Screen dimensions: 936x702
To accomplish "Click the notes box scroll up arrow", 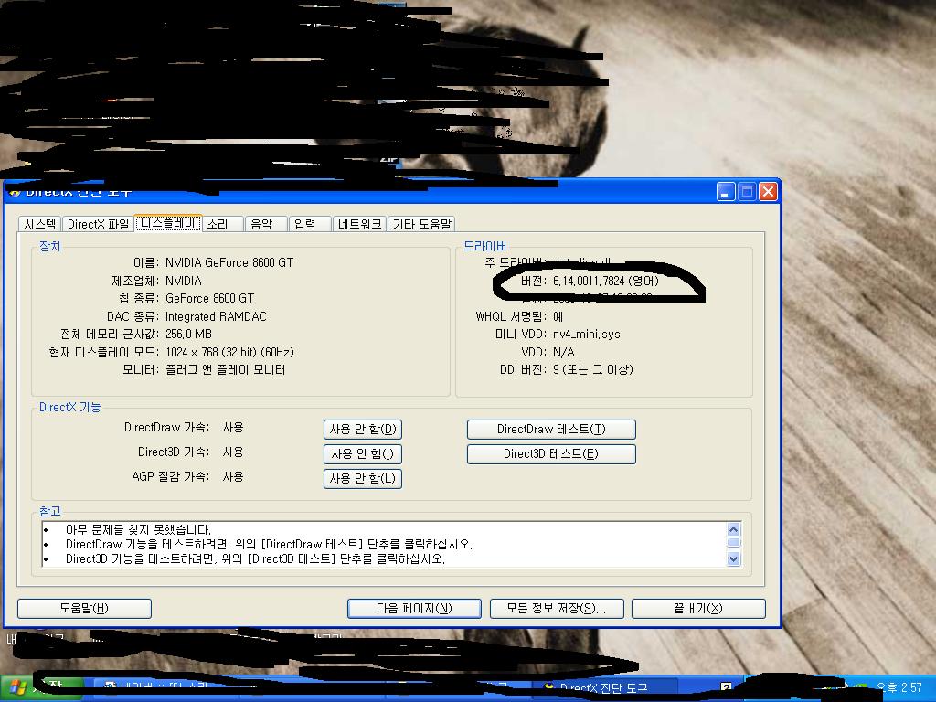I will click(734, 529).
